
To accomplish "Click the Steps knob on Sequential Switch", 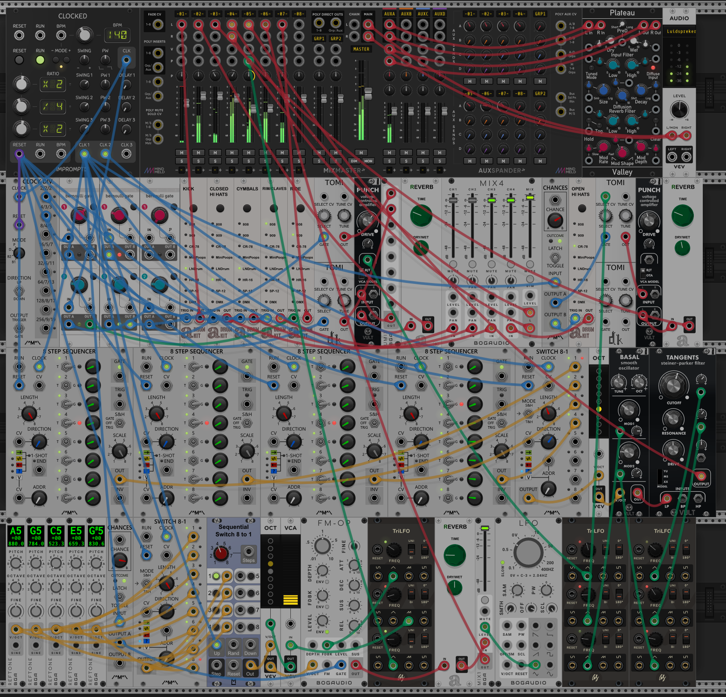I will click(x=221, y=554).
